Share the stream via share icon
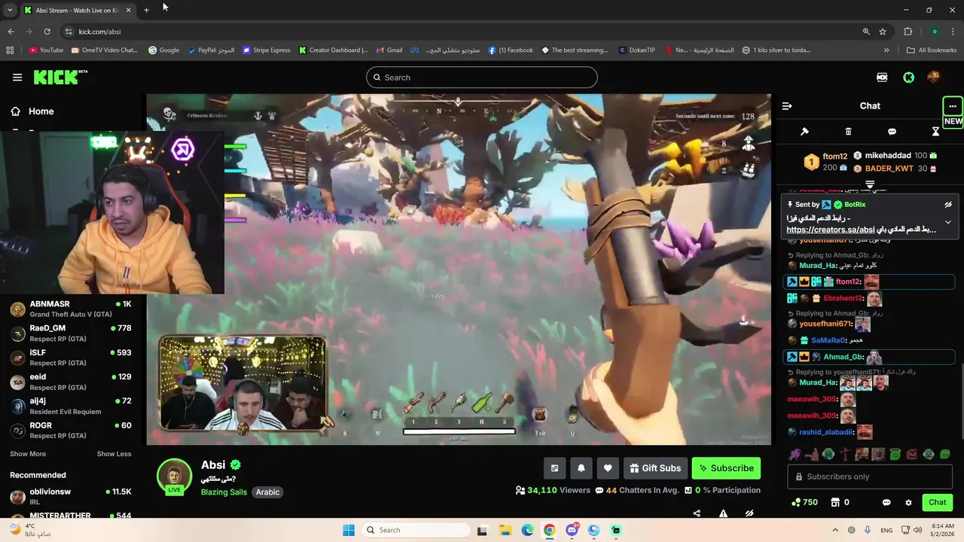 click(697, 513)
